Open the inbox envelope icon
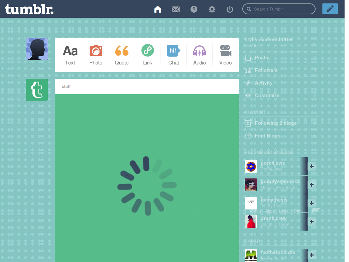The width and height of the screenshot is (349, 262). (x=176, y=9)
